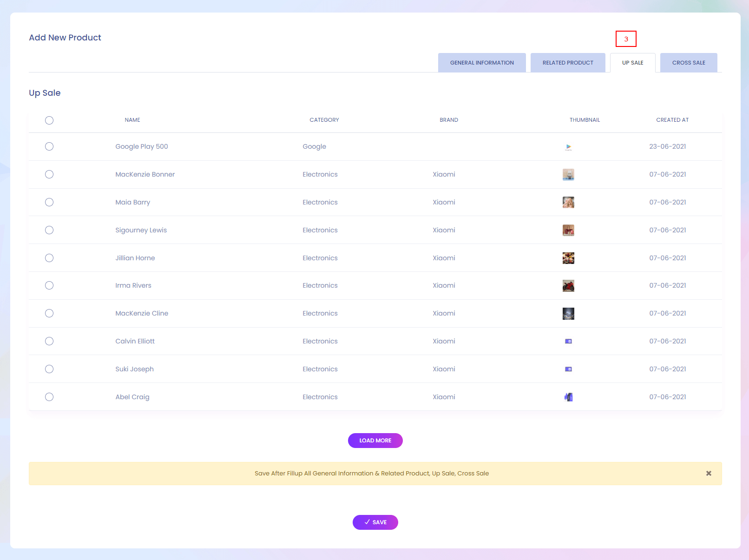Switch to the General Information tab

[x=482, y=63]
